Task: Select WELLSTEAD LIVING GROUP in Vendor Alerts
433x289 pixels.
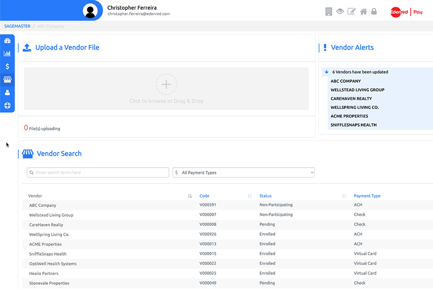Action: coord(357,90)
